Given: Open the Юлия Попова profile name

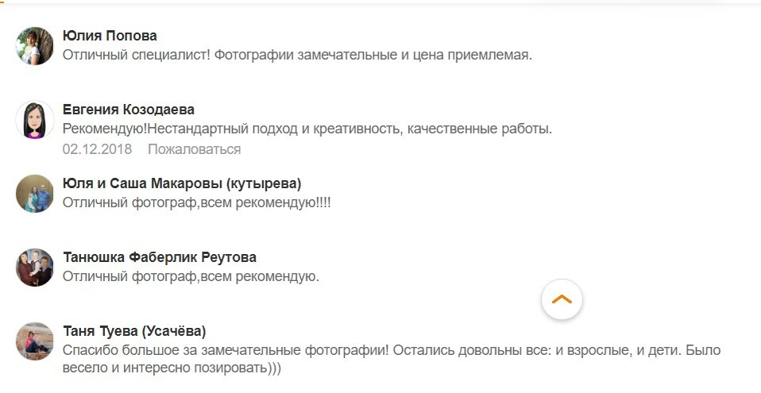Looking at the screenshot, I should 110,36.
